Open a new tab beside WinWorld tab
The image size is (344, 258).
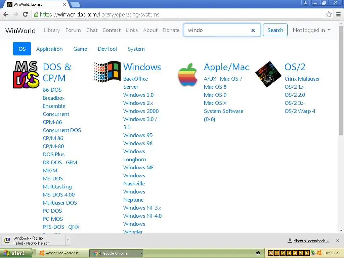coord(75,4)
